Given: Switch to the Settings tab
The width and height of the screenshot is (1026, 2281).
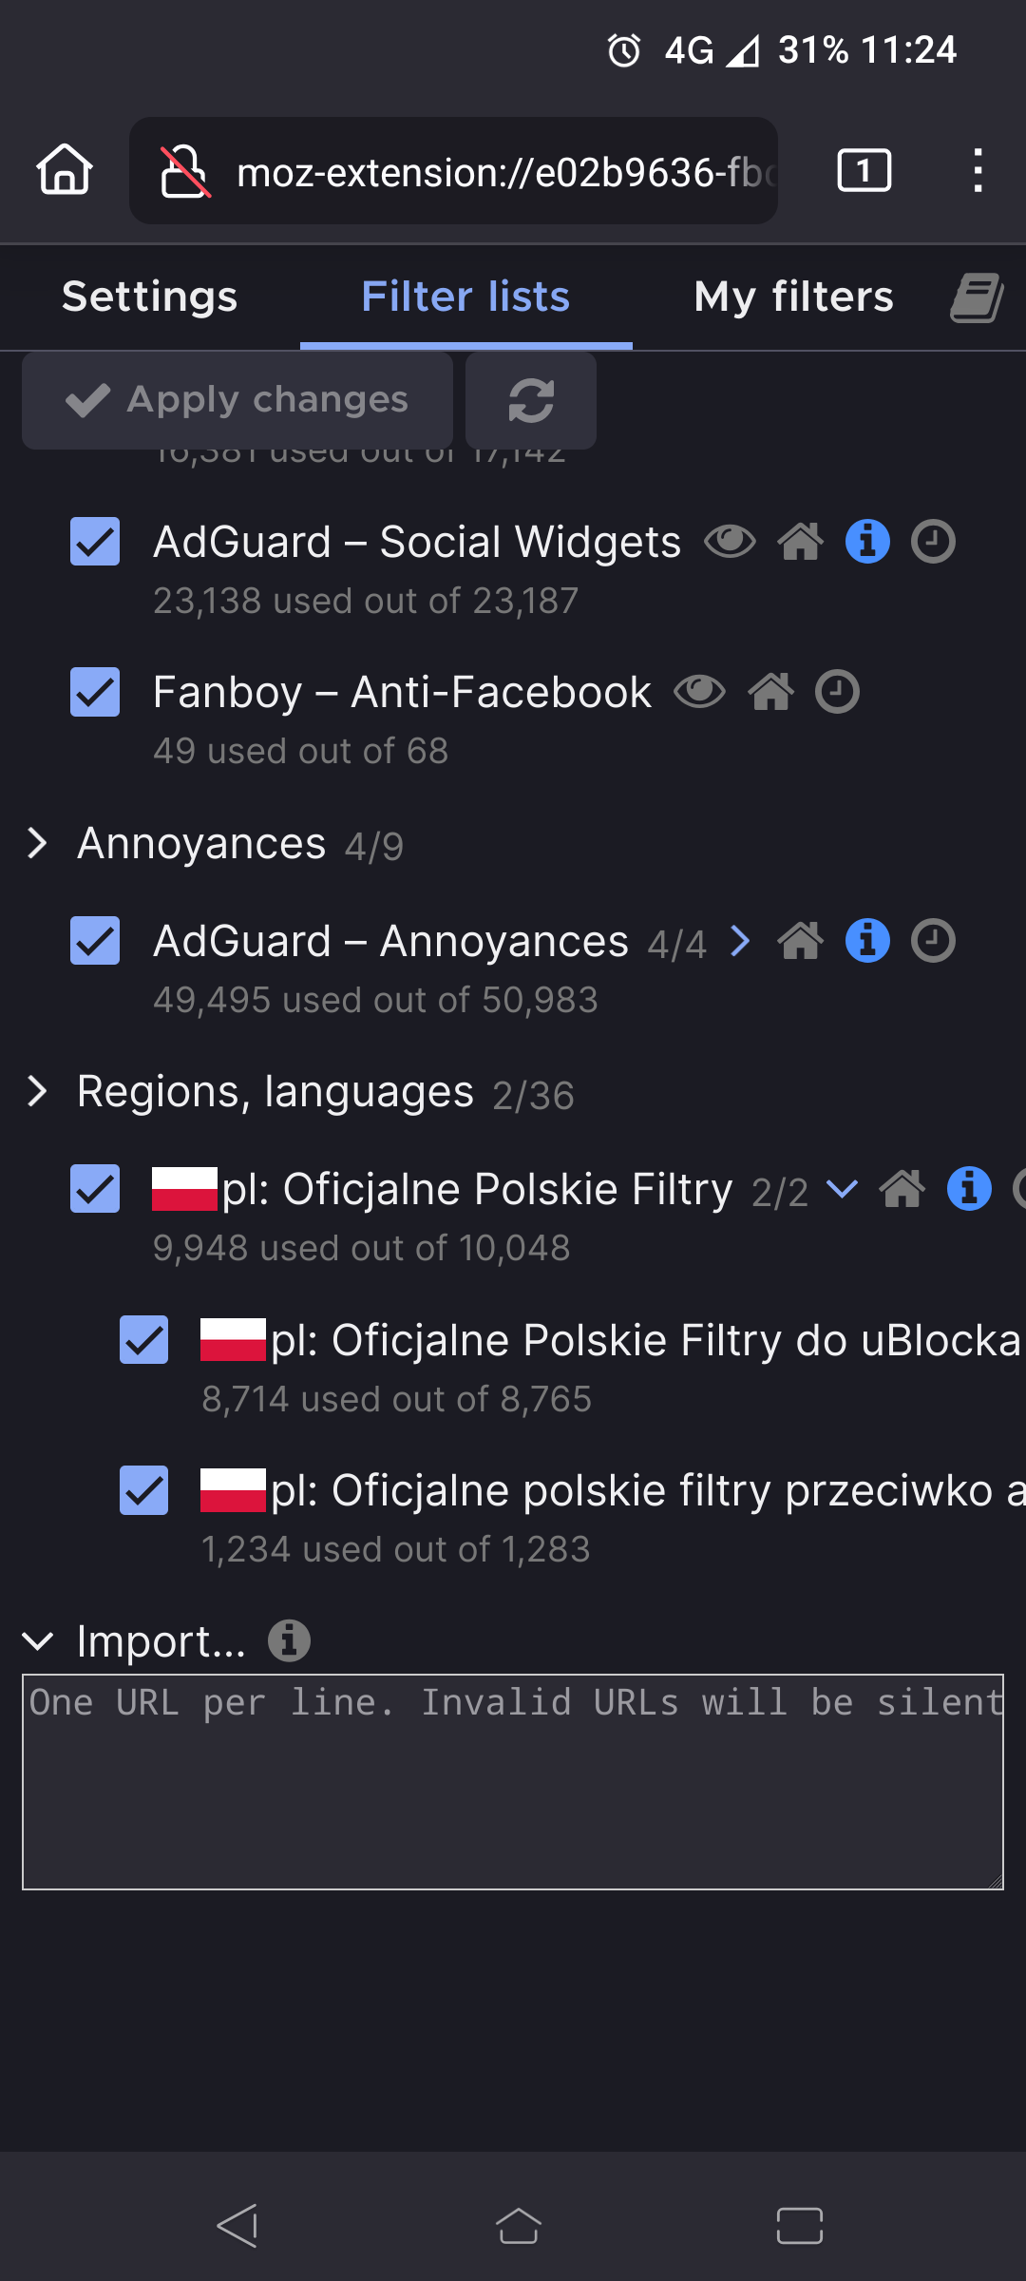Looking at the screenshot, I should click(149, 297).
